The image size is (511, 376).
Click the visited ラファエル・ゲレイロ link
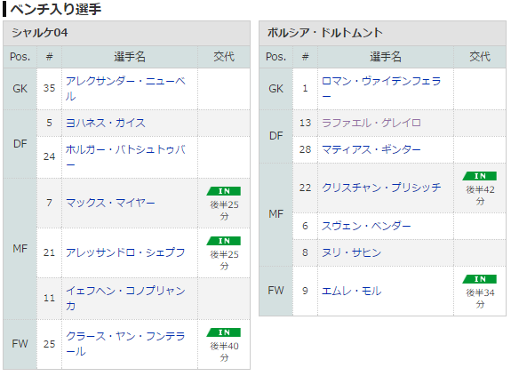coord(371,123)
